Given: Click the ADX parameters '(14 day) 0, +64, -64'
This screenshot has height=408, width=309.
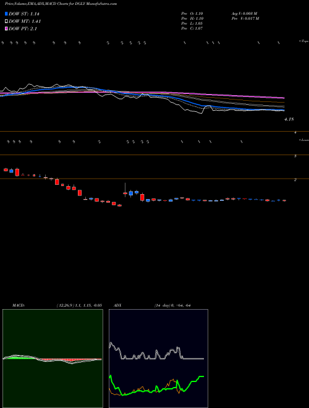Looking at the screenshot, I should click(172, 305).
